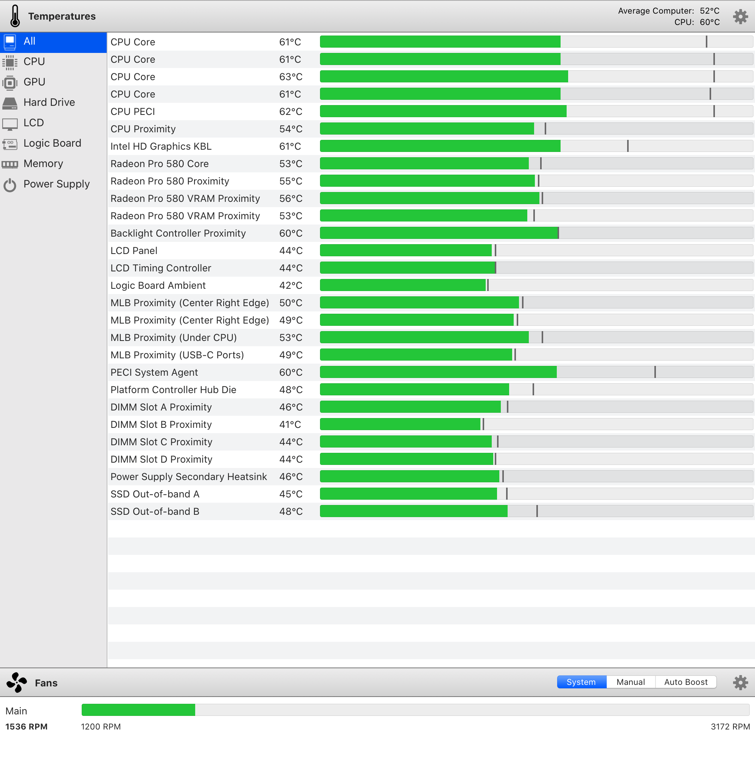Open the Temperatures settings gear
The height and width of the screenshot is (762, 755).
[x=740, y=17]
